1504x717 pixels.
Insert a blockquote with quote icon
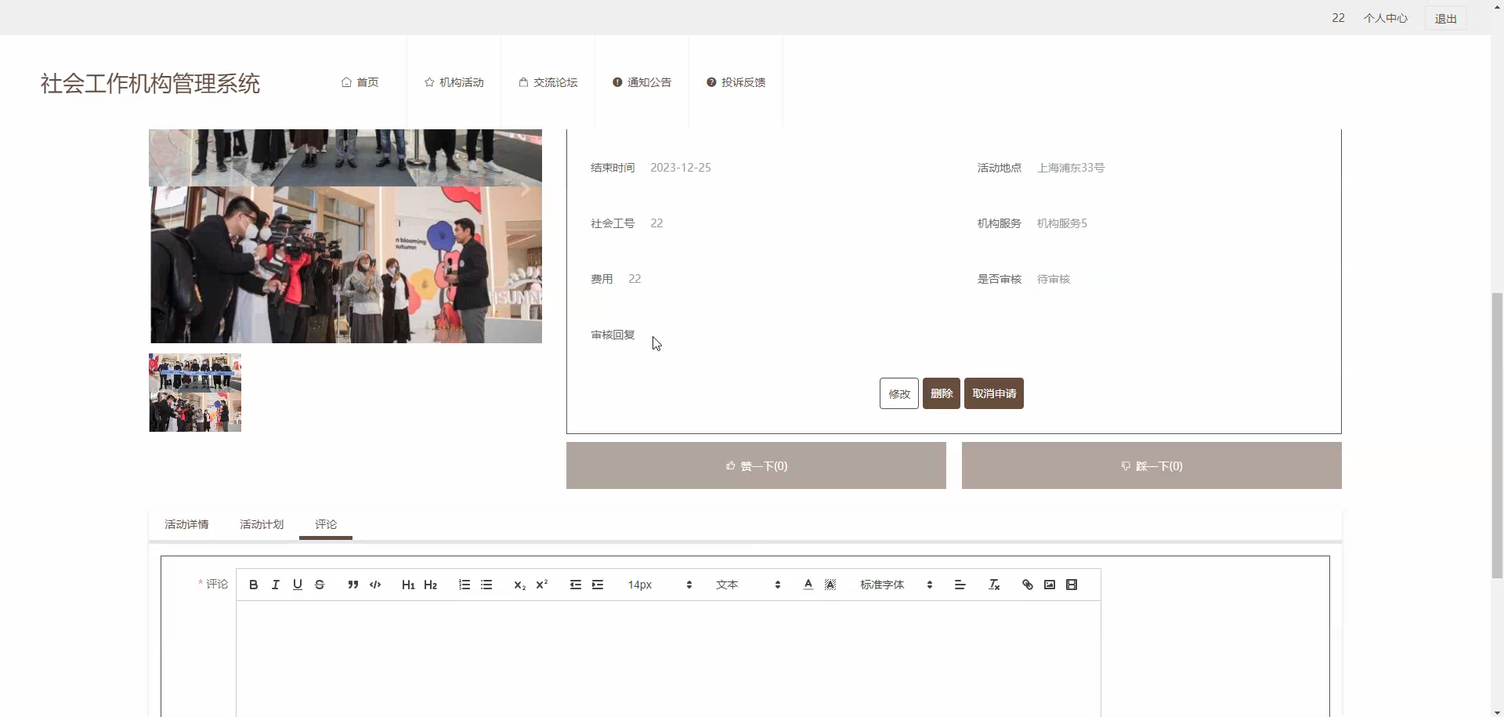click(353, 585)
